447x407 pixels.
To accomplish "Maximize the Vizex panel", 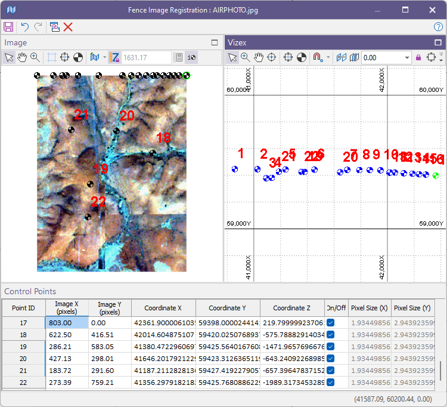I will tap(437, 42).
